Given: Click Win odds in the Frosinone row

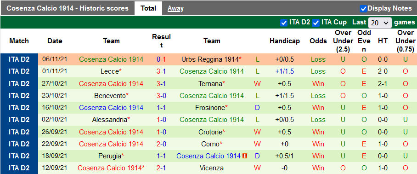Looking at the screenshot, I should coord(318,108).
